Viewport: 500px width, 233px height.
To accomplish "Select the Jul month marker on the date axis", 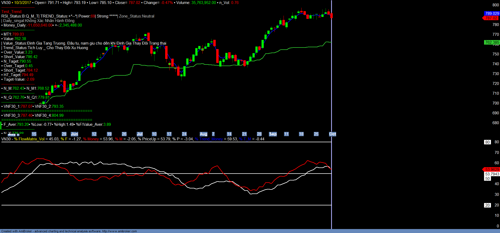I will 140,134.
